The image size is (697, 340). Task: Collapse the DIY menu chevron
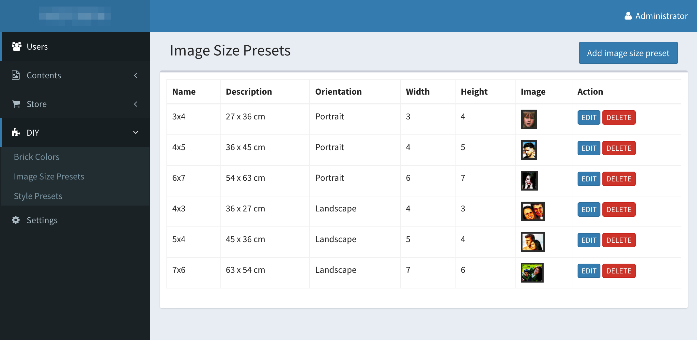tap(136, 132)
